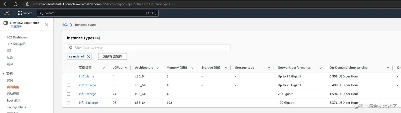401x113 pixels.
Task: Open Memory (GiB) column sort arrow
Action: pos(192,68)
